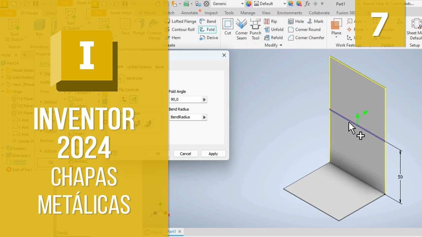Image resolution: width=422 pixels, height=237 pixels.
Task: Open the Manage ribbon tab
Action: click(x=248, y=13)
